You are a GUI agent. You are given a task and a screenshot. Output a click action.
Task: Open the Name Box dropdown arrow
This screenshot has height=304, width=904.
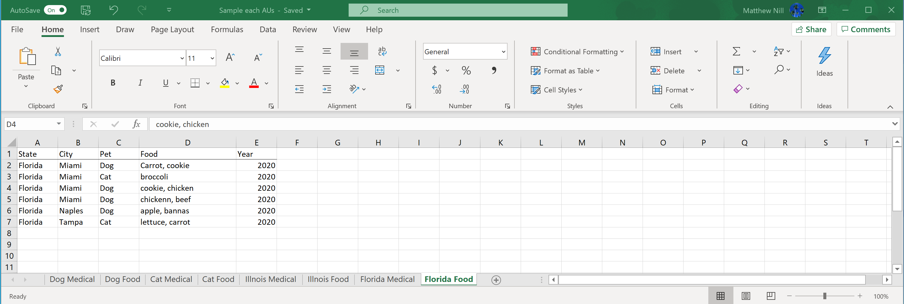59,124
